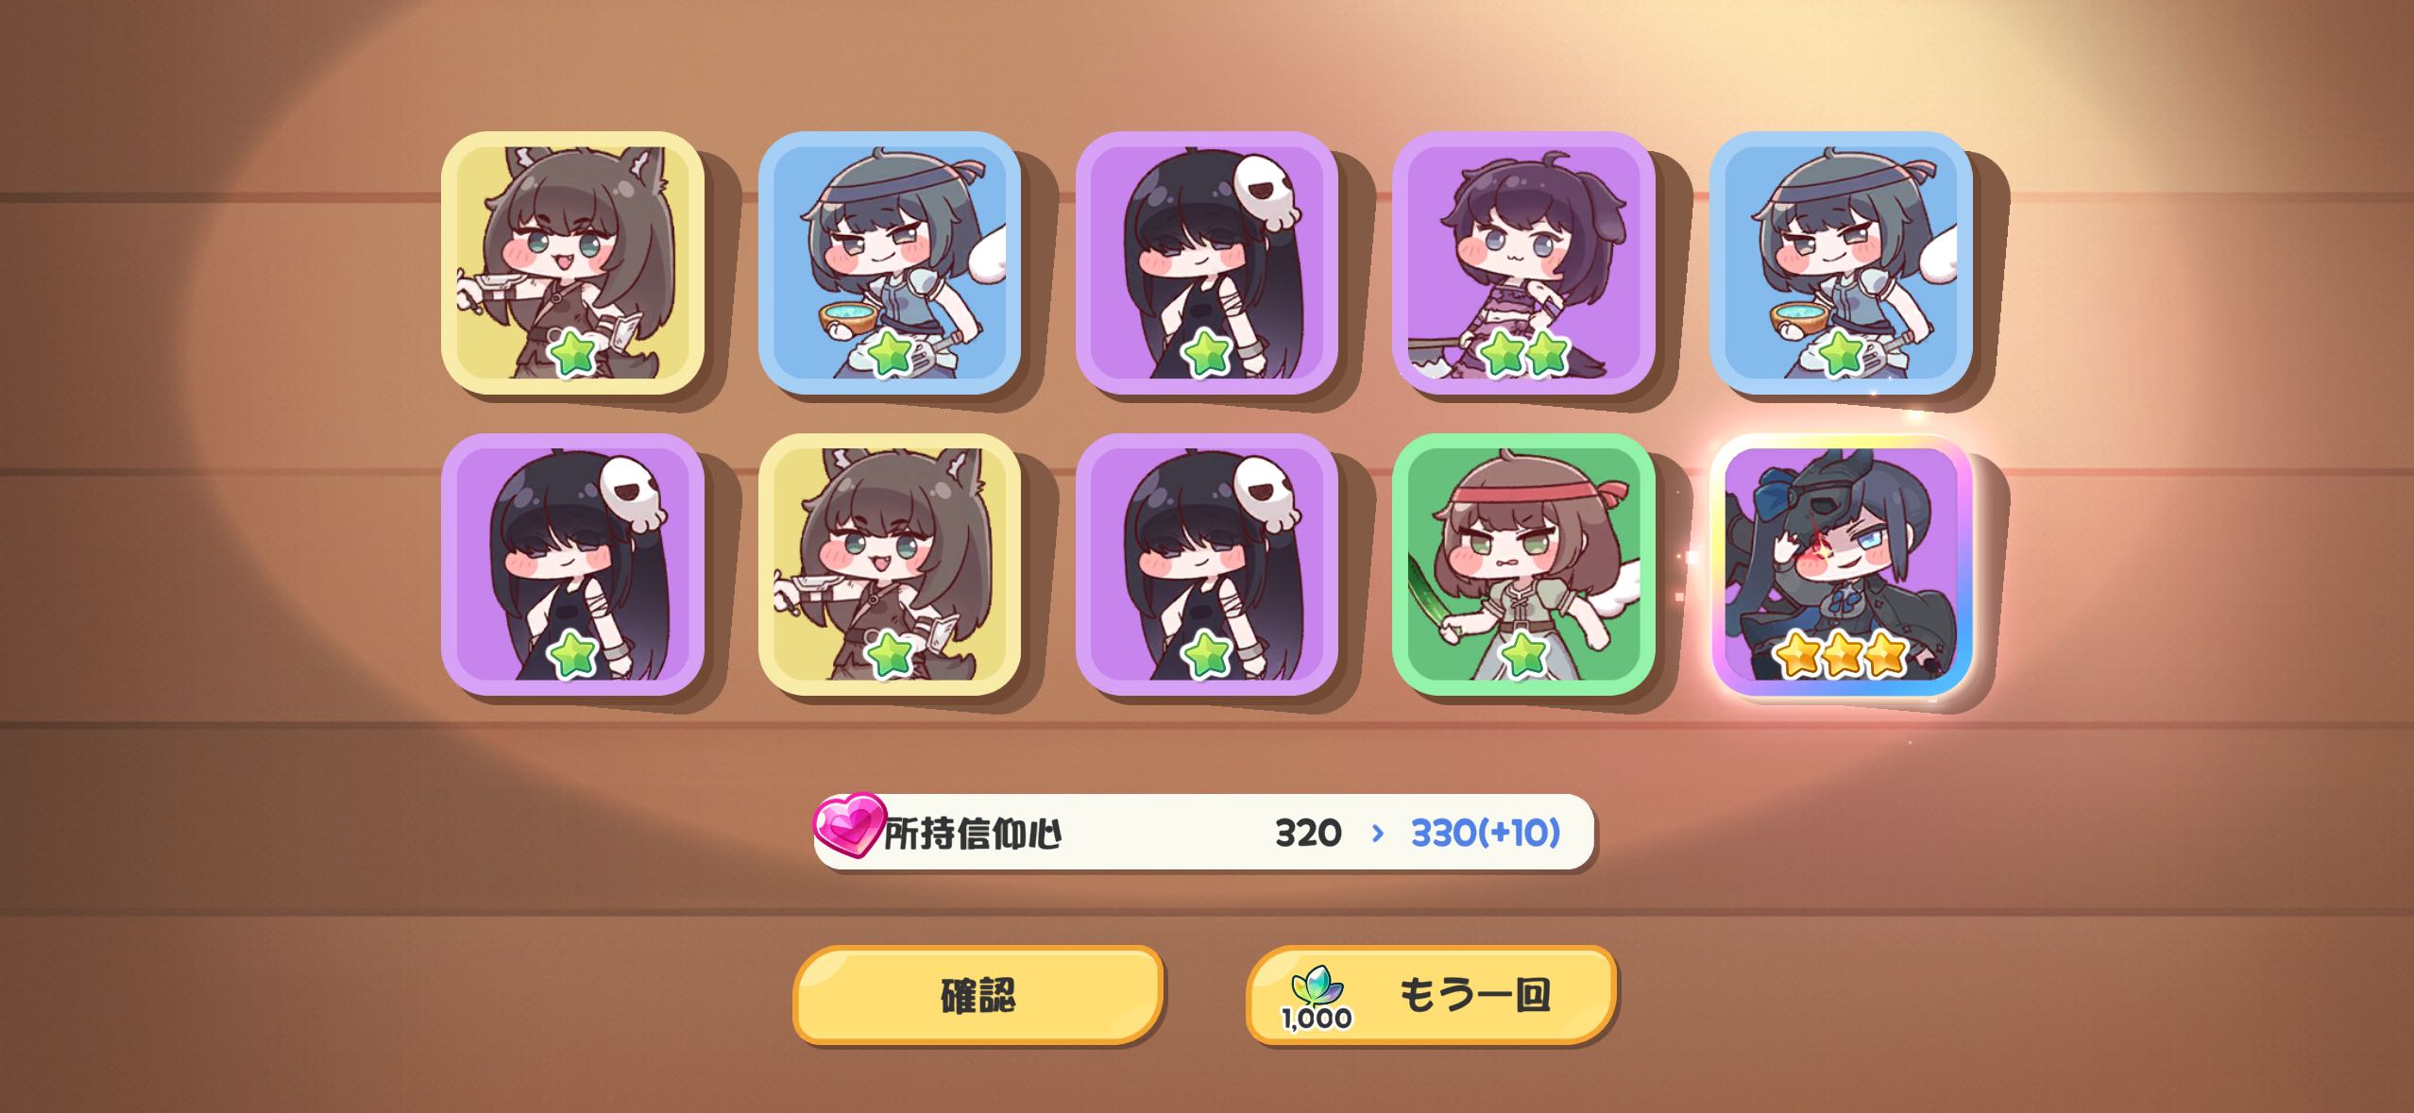This screenshot has height=1113, width=2414.
Task: Click the もう一回 draw again button
Action: [x=1431, y=995]
